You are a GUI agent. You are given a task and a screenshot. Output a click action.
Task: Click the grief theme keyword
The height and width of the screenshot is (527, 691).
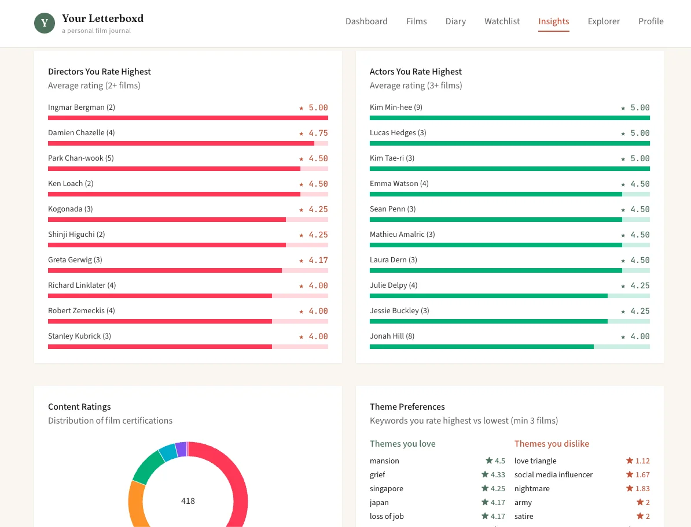[x=377, y=474]
